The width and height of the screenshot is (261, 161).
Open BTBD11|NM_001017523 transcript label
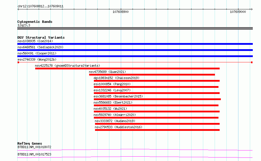(x=34, y=154)
